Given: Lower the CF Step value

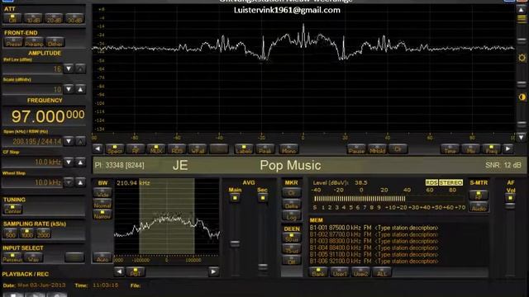Looking at the screenshot, I should tap(69, 163).
